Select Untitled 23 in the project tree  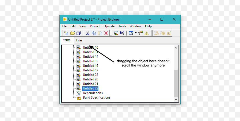pos(91,75)
